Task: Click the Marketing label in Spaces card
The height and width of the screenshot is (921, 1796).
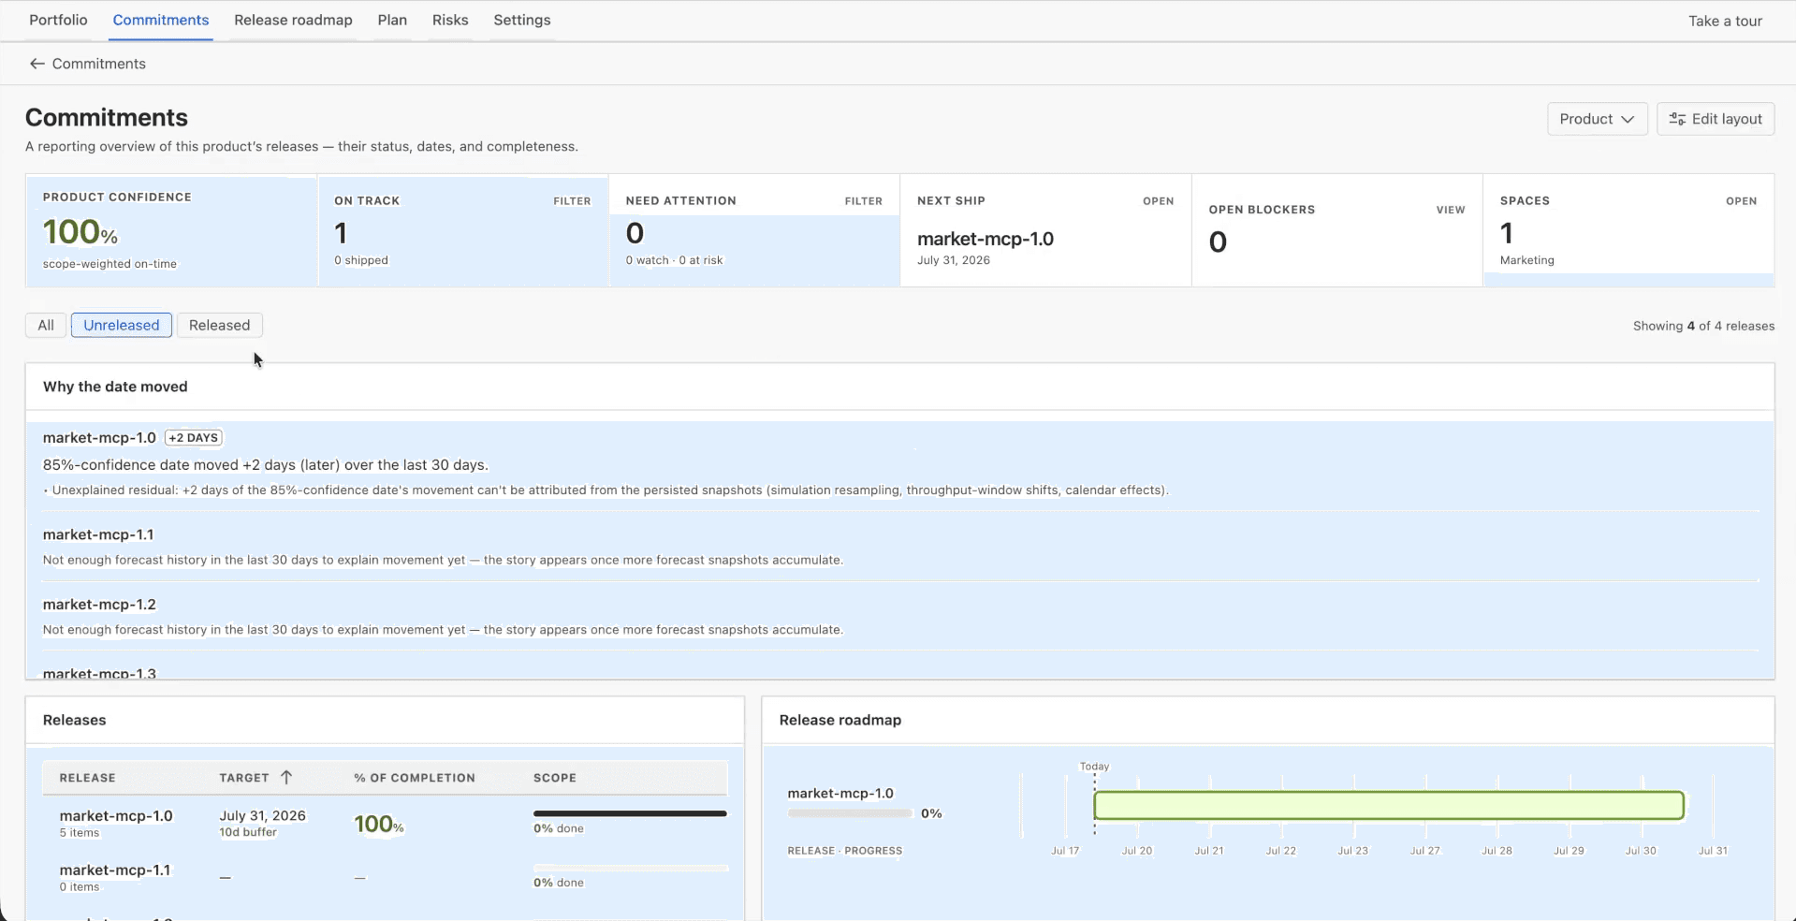Action: (x=1526, y=260)
